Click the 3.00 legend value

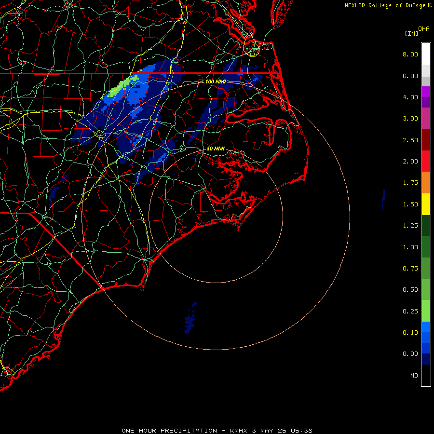410,119
